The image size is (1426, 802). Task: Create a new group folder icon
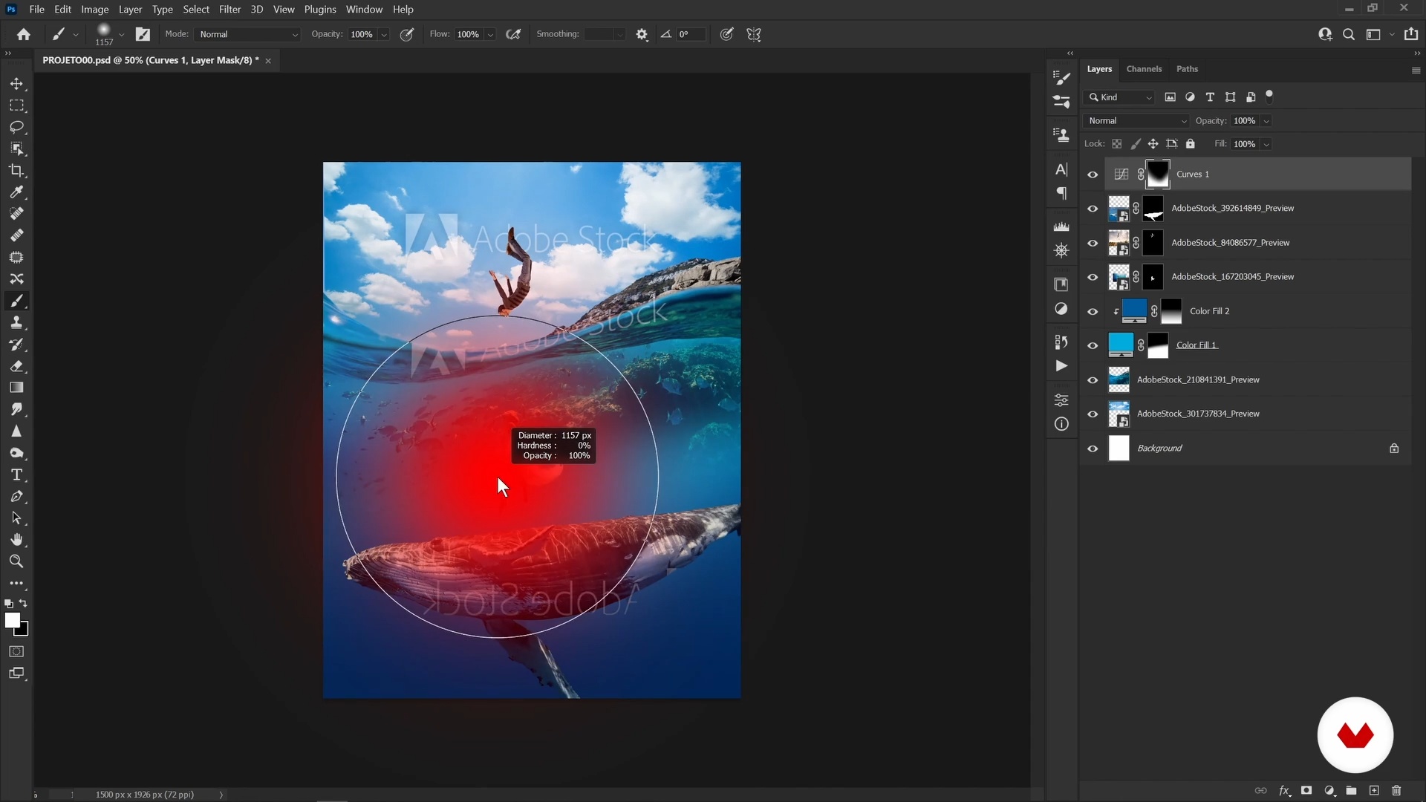tap(1352, 791)
